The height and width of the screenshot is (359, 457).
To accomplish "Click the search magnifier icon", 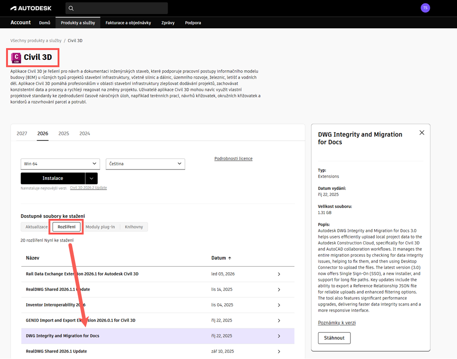I will pos(71,8).
